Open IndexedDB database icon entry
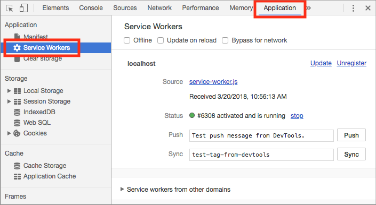Screen dimensions: 376x205 pyautogui.click(x=35, y=112)
